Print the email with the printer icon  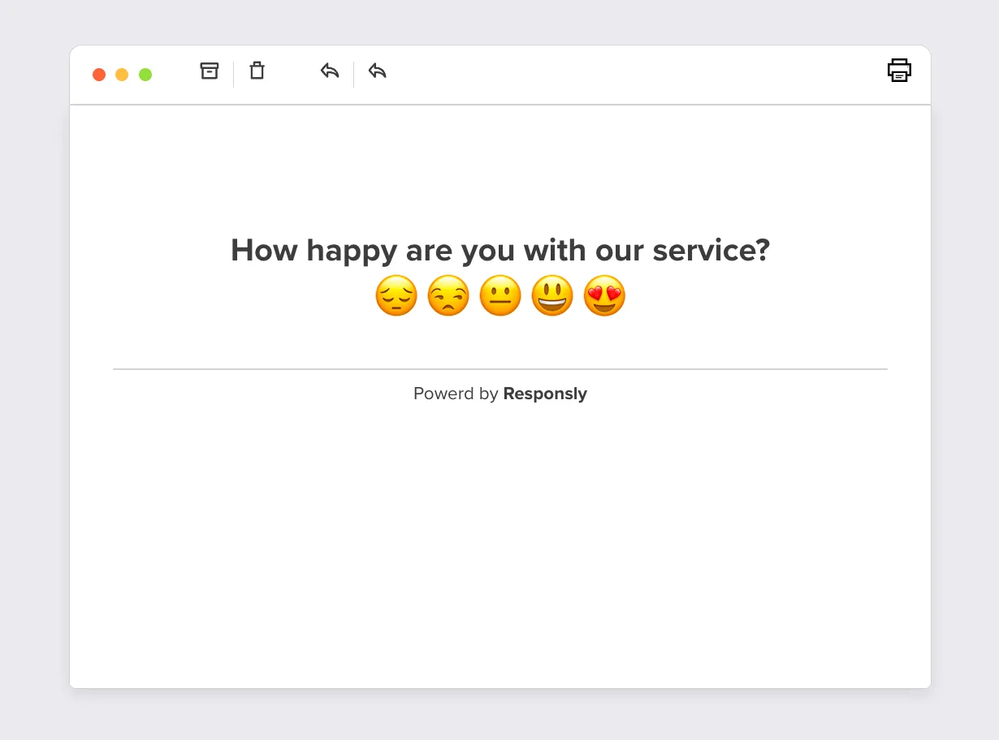click(x=899, y=71)
